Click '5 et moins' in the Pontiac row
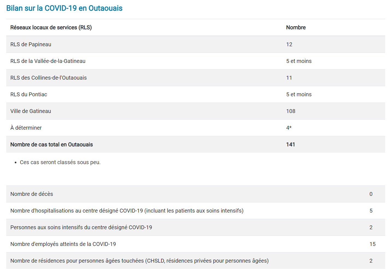Screen dimensions: 390x273 click(299, 94)
